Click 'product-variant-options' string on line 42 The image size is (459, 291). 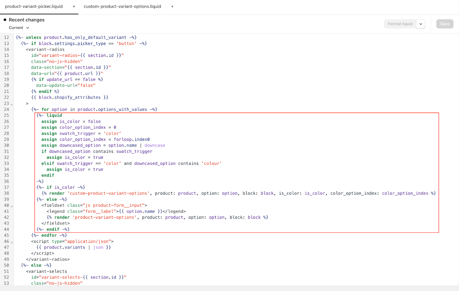(x=105, y=217)
